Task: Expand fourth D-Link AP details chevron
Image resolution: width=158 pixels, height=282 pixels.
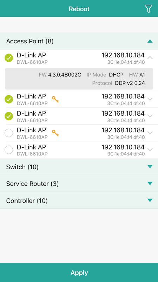Action: [150, 133]
